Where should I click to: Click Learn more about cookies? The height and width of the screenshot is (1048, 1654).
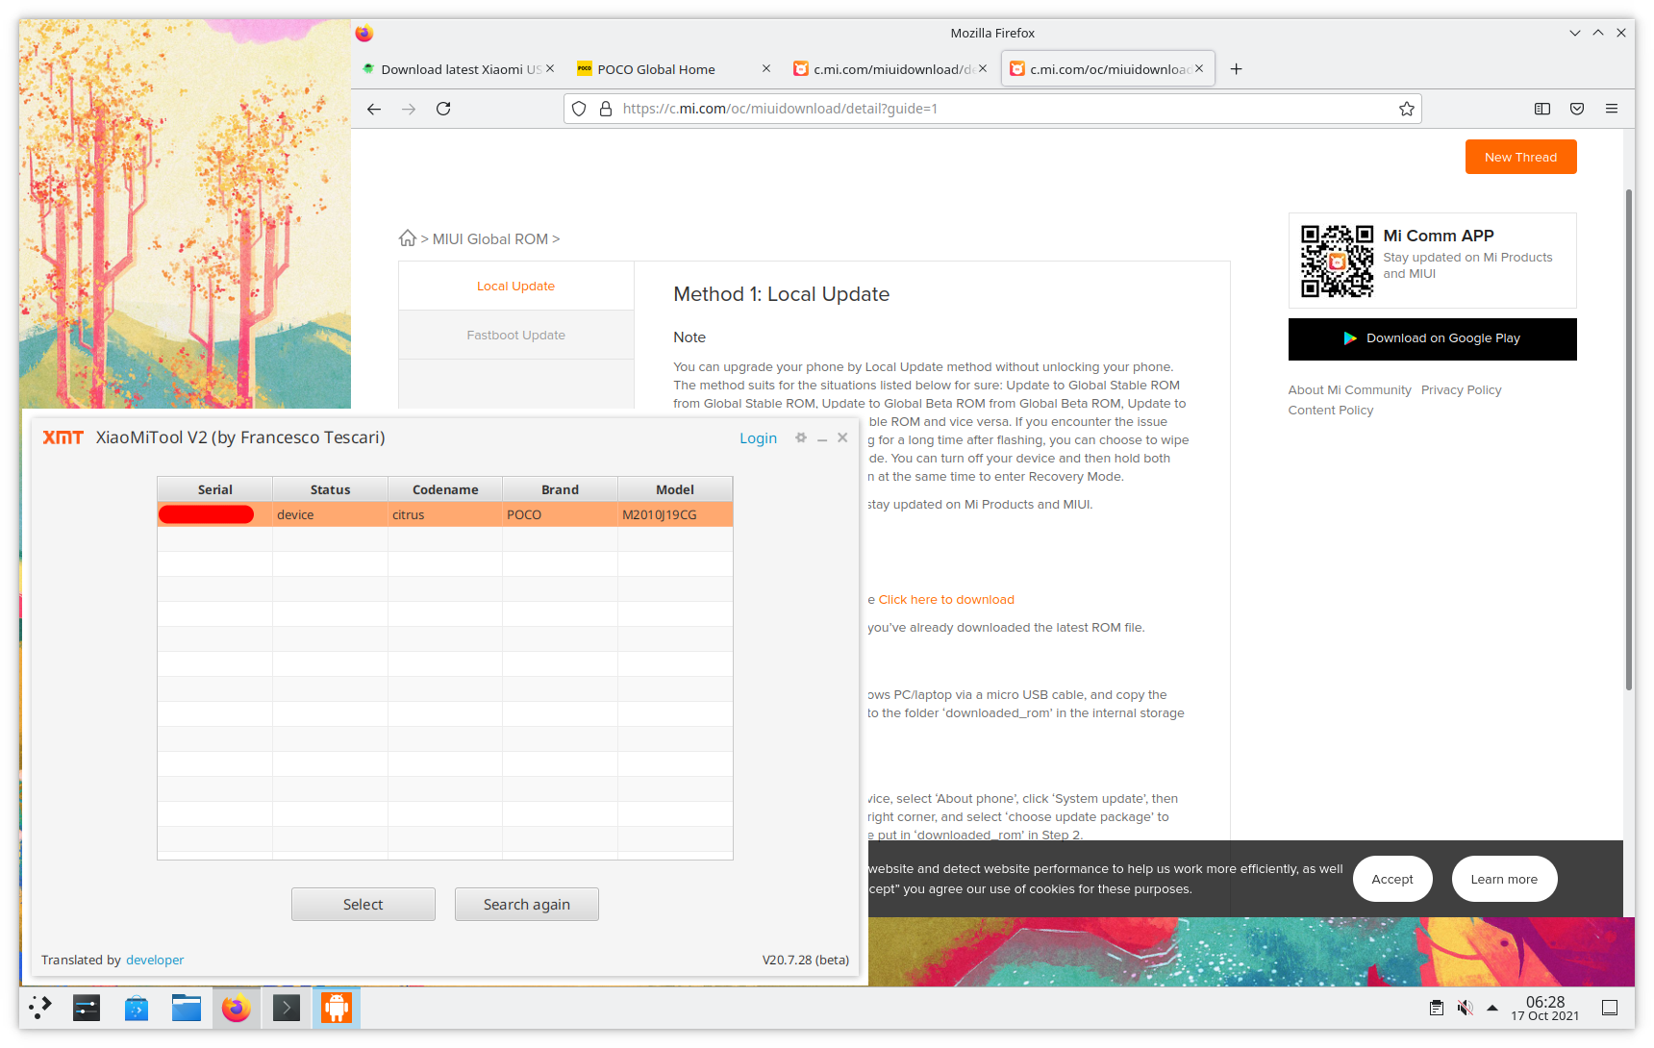pos(1504,879)
